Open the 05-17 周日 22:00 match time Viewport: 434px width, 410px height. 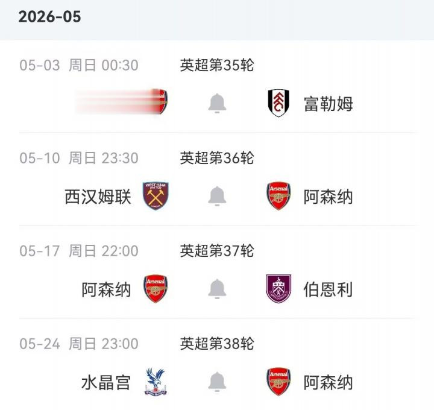[79, 251]
